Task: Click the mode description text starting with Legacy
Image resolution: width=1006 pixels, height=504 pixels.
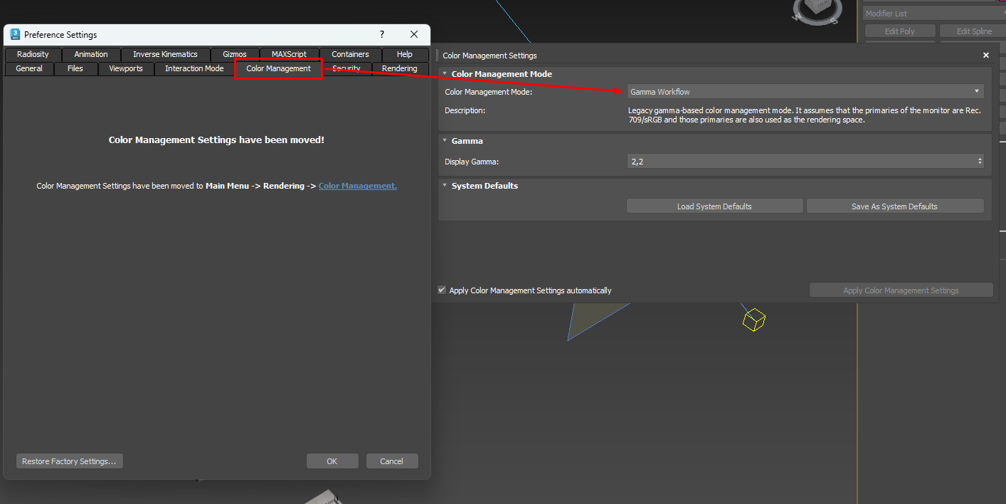Action: (x=805, y=115)
